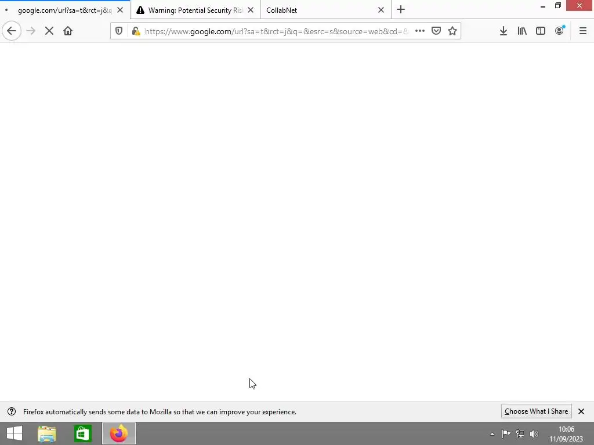The image size is (594, 445).
Task: Open the Firefox home page
Action: click(x=68, y=31)
